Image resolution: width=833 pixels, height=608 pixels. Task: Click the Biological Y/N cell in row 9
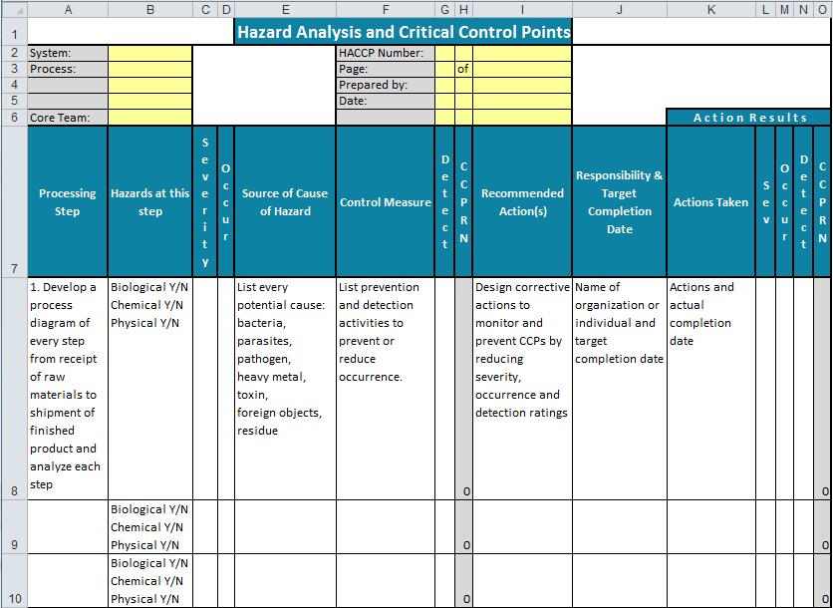click(x=150, y=526)
